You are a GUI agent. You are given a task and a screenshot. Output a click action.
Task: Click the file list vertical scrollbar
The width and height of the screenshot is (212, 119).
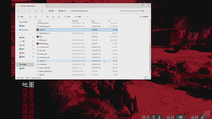150,58
